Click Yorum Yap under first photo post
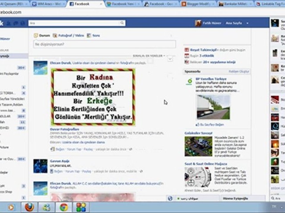Screen dimensions: 285x213 (74, 149)
